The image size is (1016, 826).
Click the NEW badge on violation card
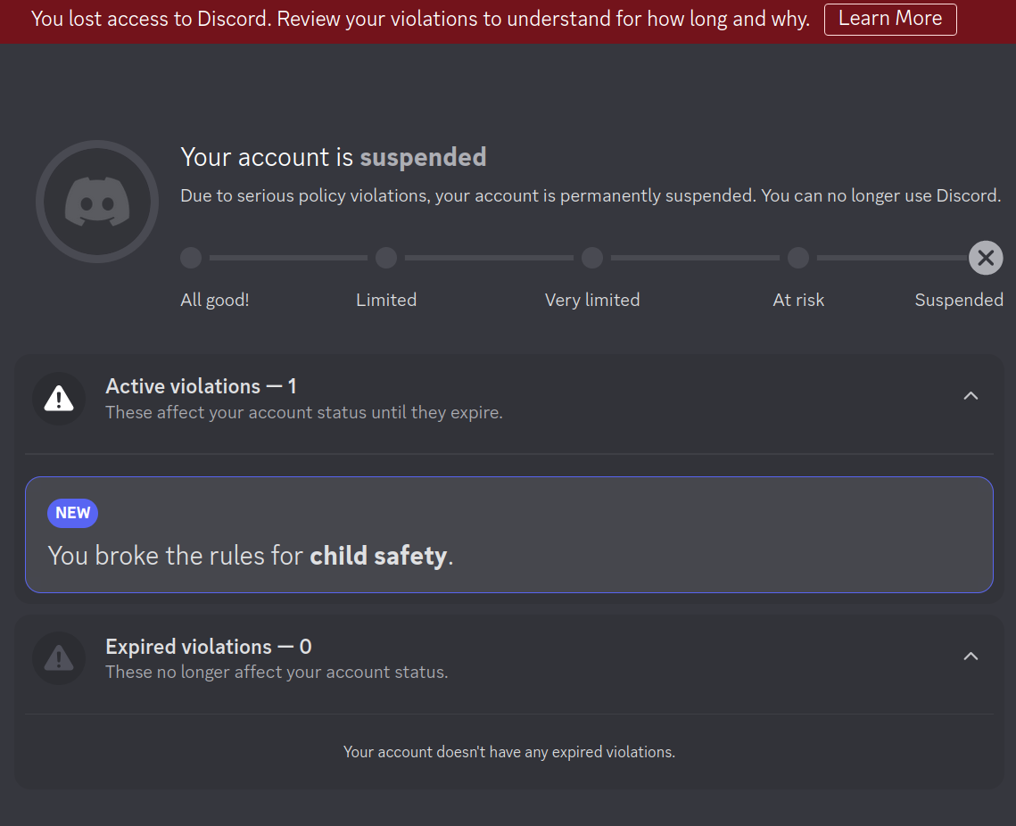[x=72, y=513]
